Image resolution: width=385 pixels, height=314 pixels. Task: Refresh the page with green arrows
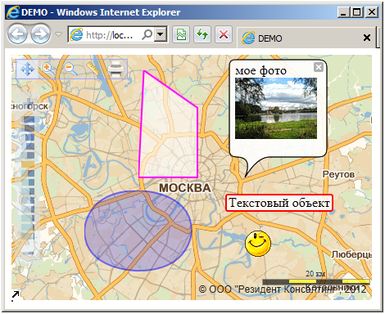202,34
